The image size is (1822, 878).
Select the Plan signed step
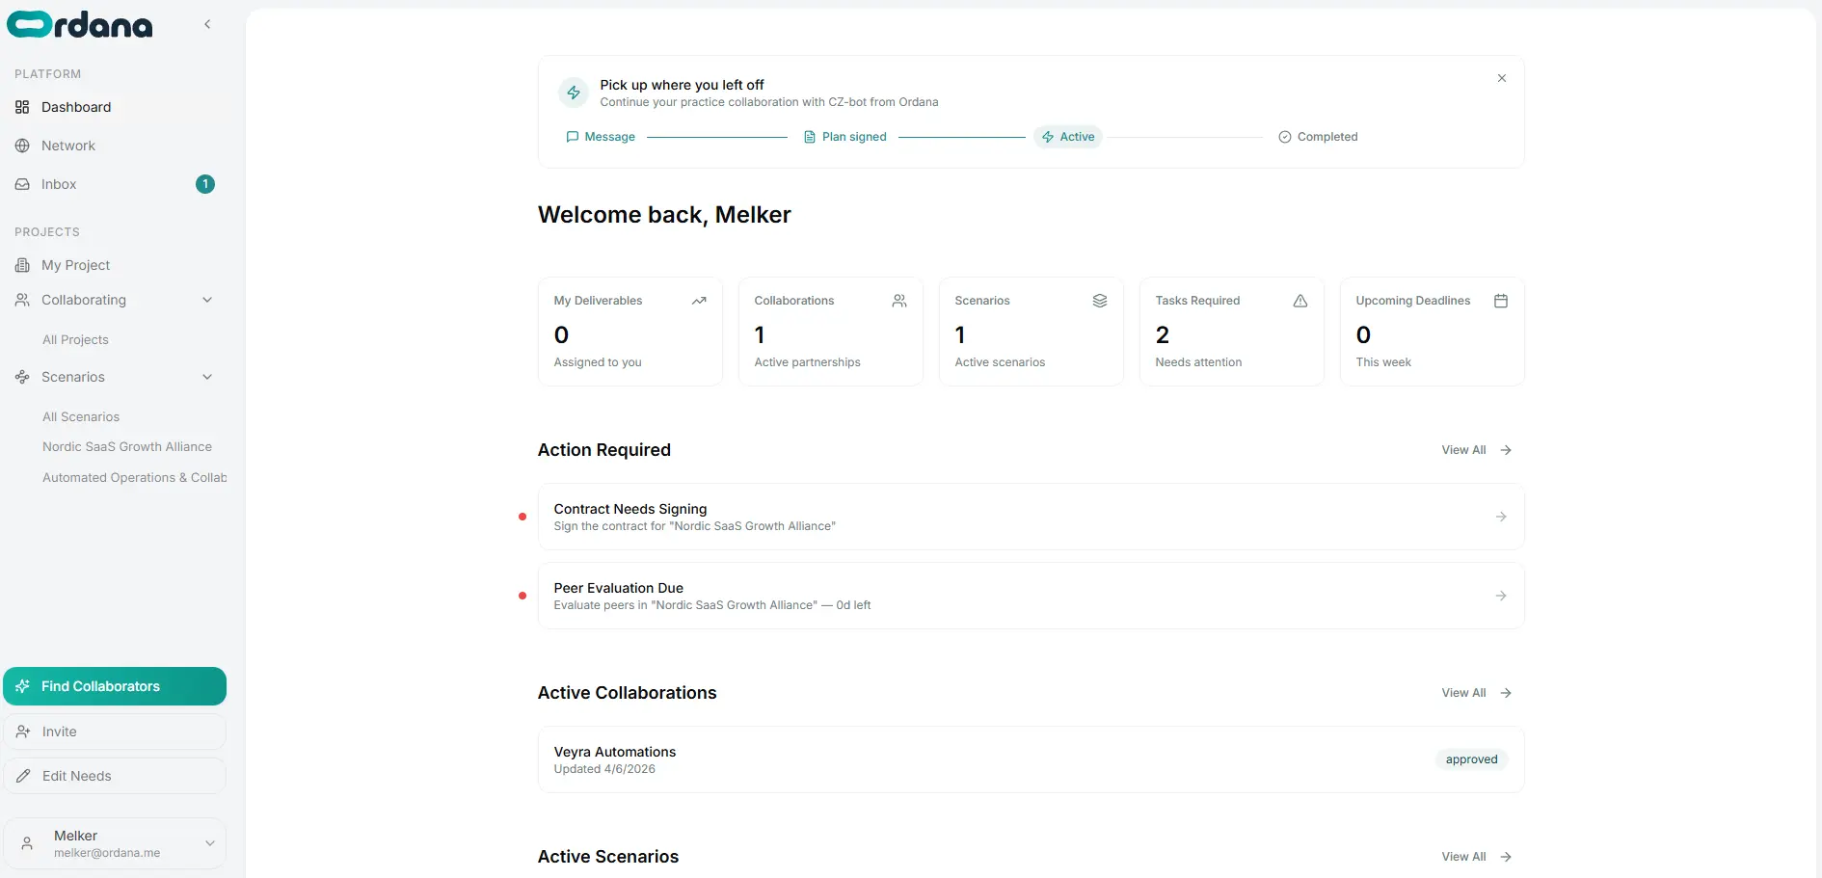pyautogui.click(x=845, y=137)
